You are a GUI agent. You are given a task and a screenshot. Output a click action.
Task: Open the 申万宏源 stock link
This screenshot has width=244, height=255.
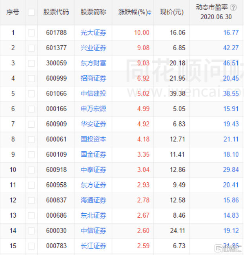click(93, 109)
